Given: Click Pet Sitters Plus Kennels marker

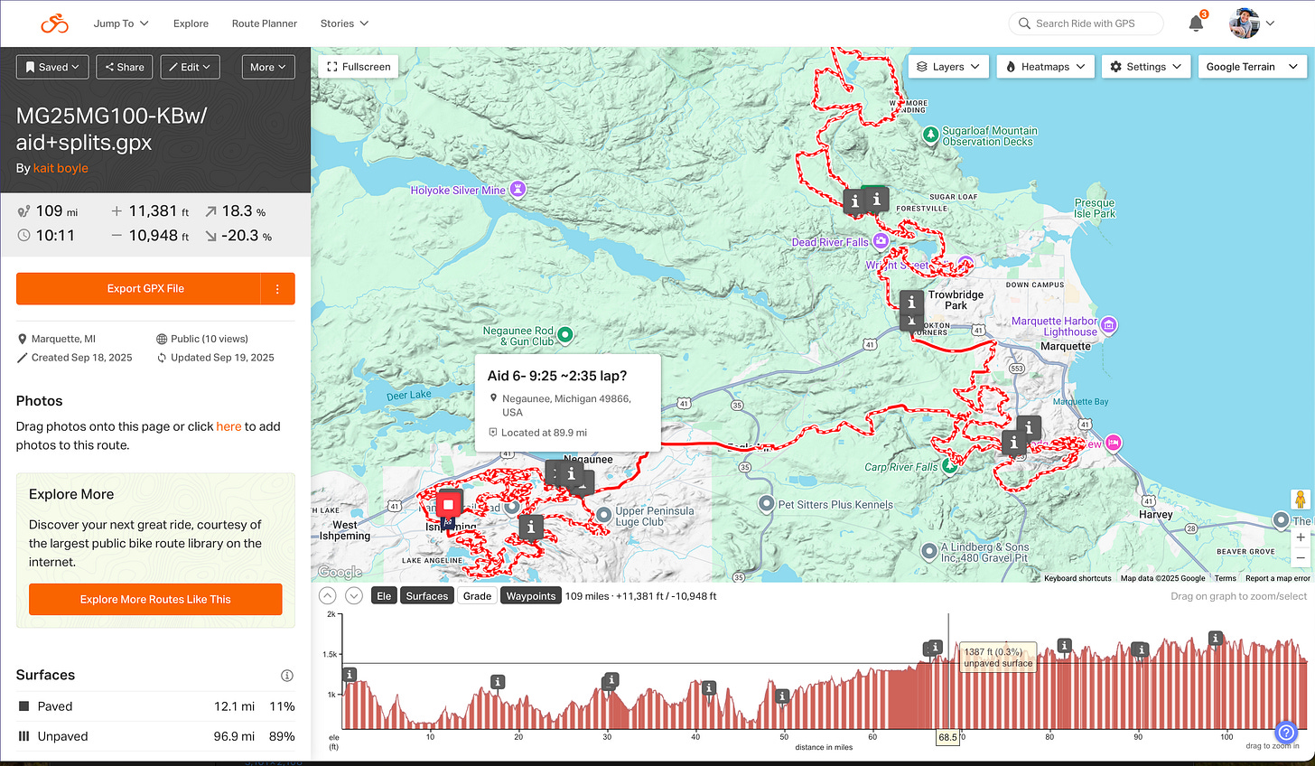Looking at the screenshot, I should pyautogui.click(x=767, y=504).
